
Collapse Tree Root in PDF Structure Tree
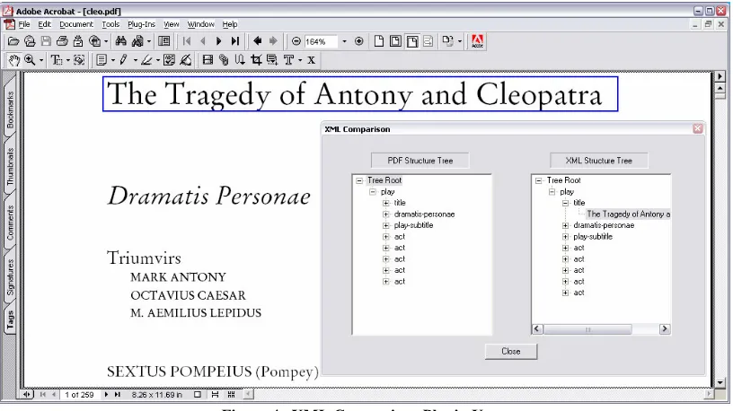coord(359,180)
